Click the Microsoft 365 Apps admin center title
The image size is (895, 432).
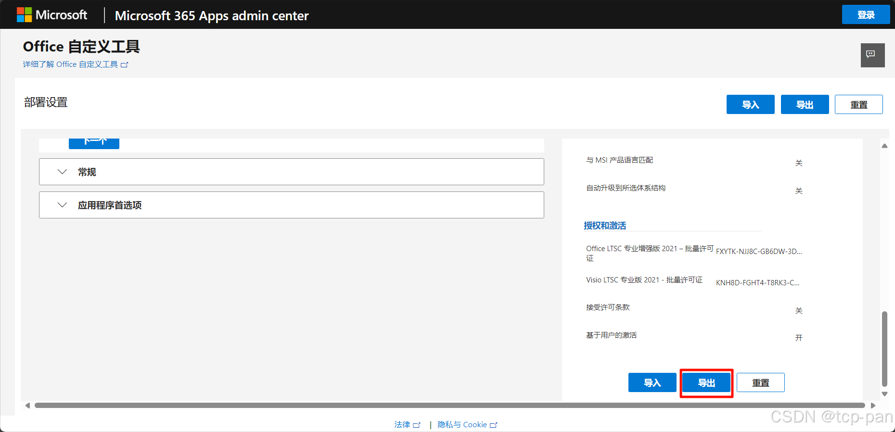pyautogui.click(x=212, y=16)
